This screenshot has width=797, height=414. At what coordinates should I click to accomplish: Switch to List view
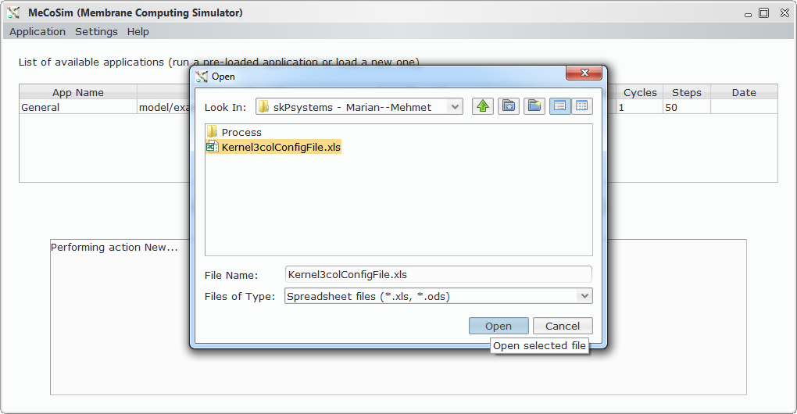[x=559, y=106]
